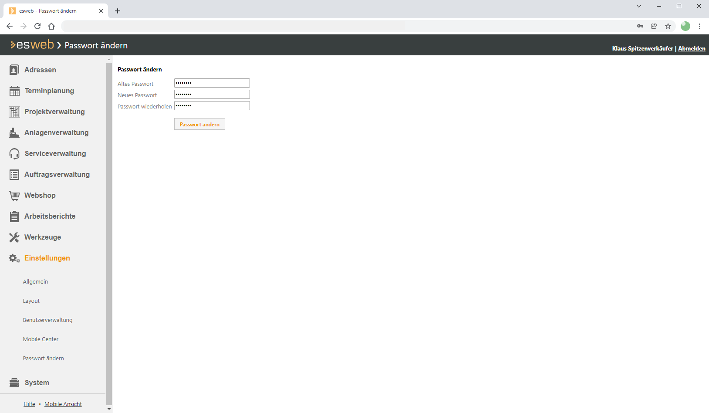Open the Chrome three-dot menu
This screenshot has width=709, height=413.
click(x=699, y=26)
